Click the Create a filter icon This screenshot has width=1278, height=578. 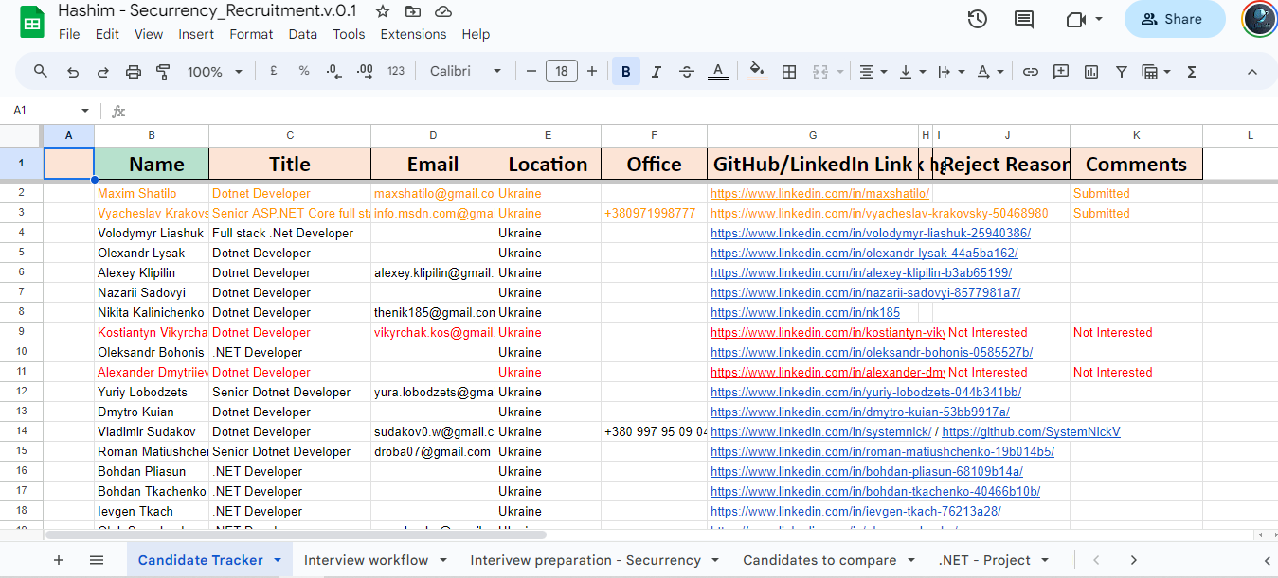point(1122,72)
